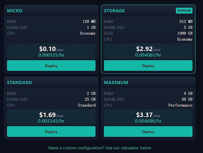Click the Performance CPU value

coord(180,105)
